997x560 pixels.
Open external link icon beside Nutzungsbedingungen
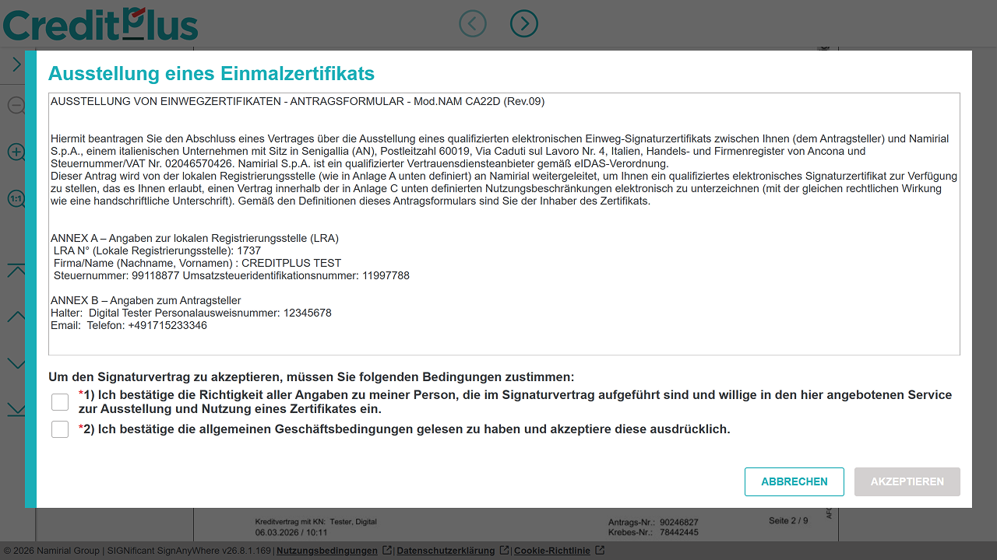(386, 551)
